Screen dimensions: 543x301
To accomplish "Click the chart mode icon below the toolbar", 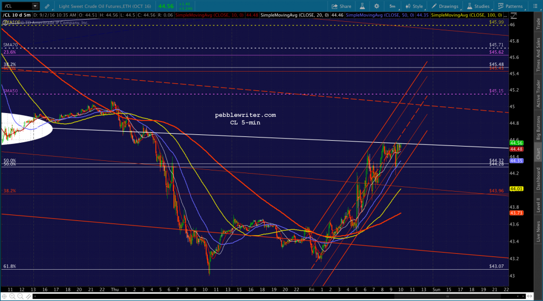I will [514, 15].
